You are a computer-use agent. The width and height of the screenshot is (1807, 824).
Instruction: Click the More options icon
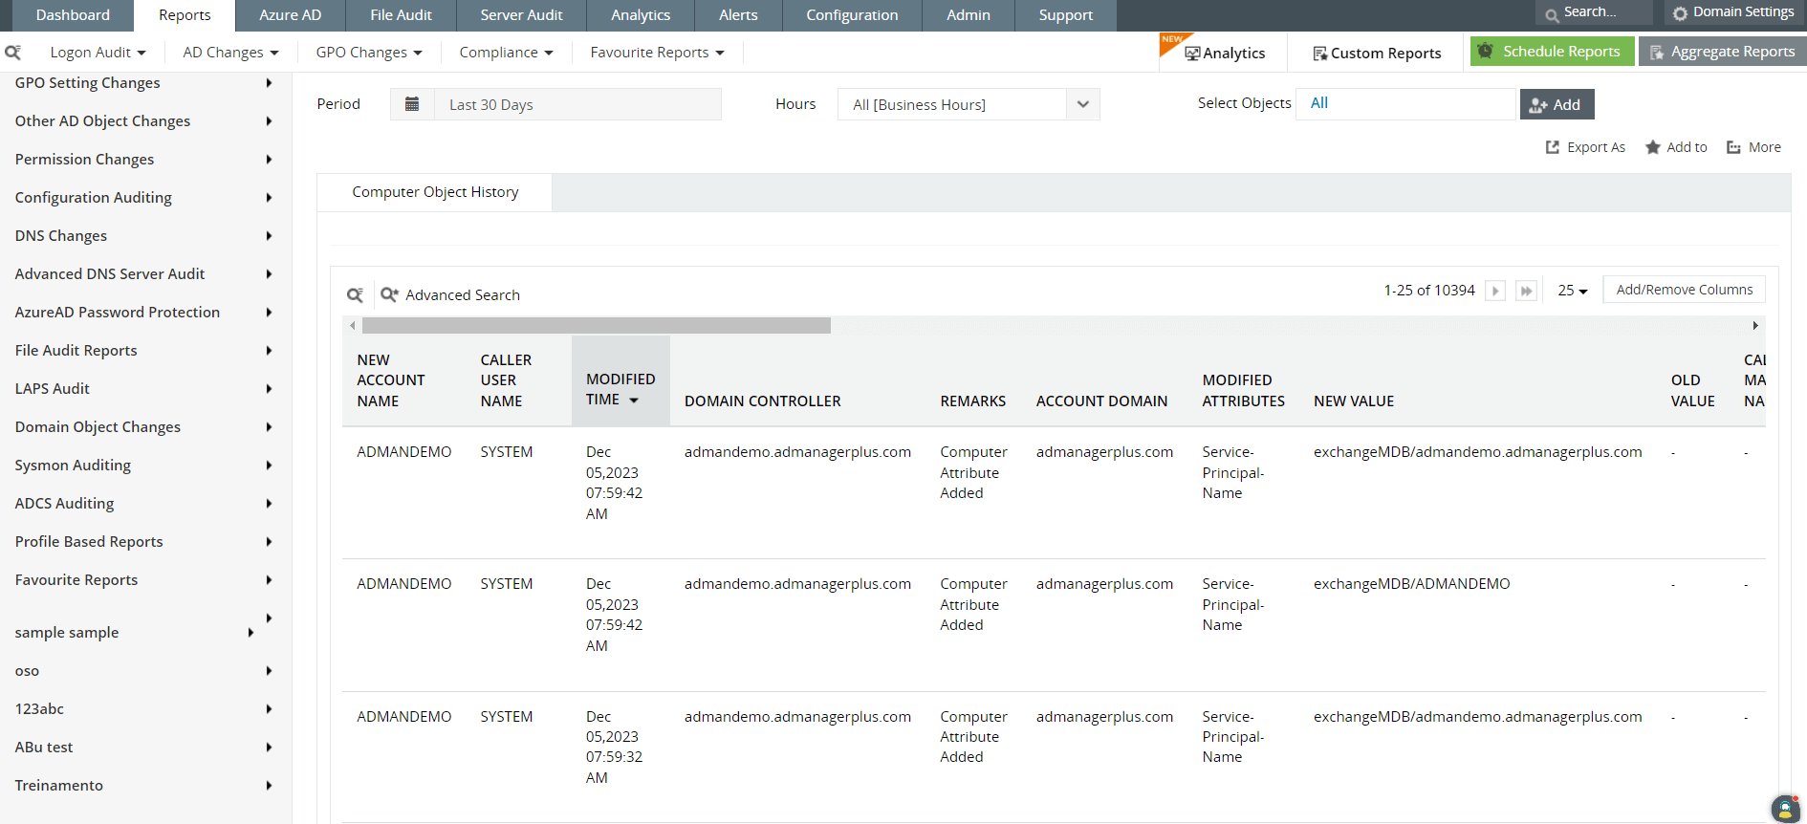coord(1733,147)
